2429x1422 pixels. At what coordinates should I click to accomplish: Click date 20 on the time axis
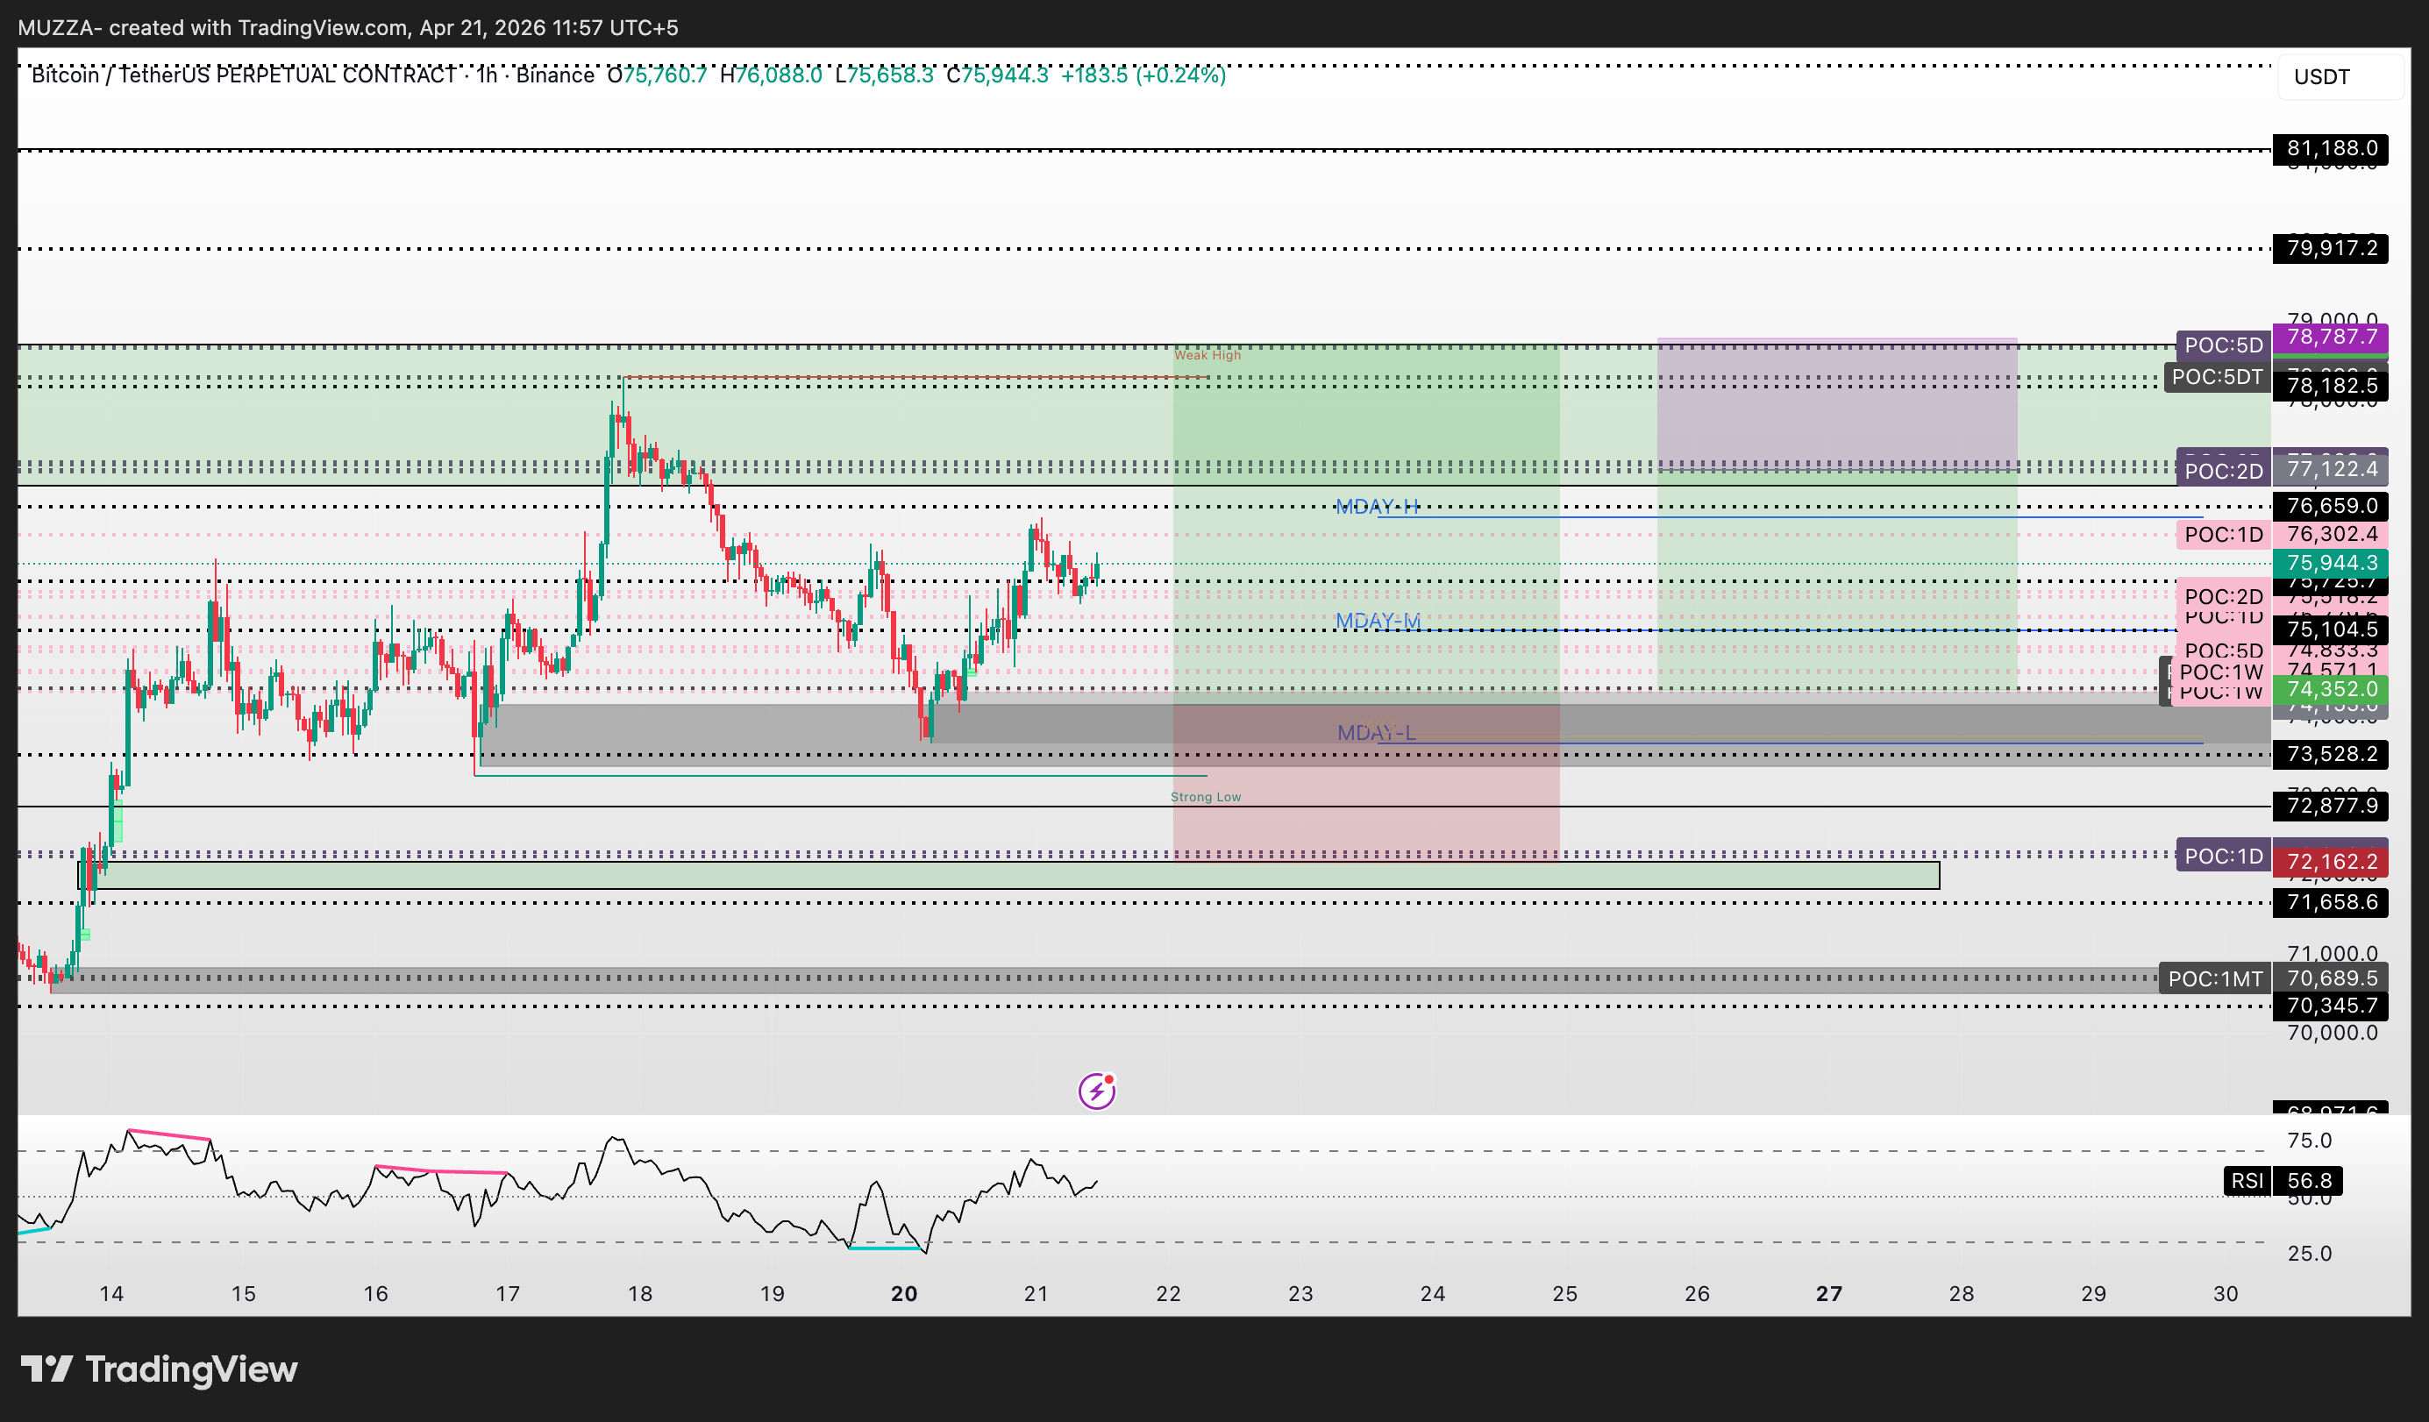(x=903, y=1294)
